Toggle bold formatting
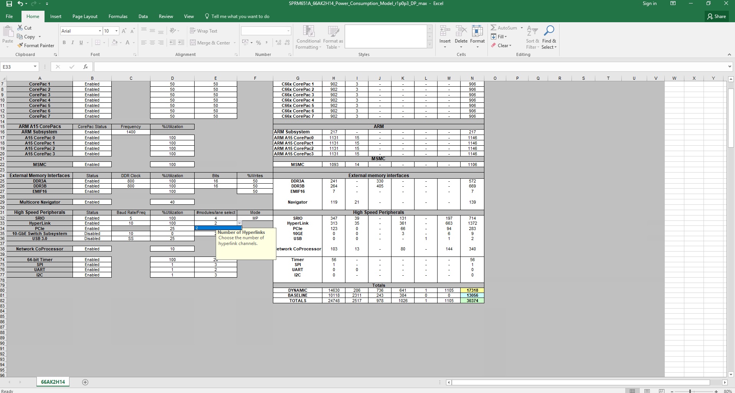Viewport: 735px width, 393px height. point(64,43)
